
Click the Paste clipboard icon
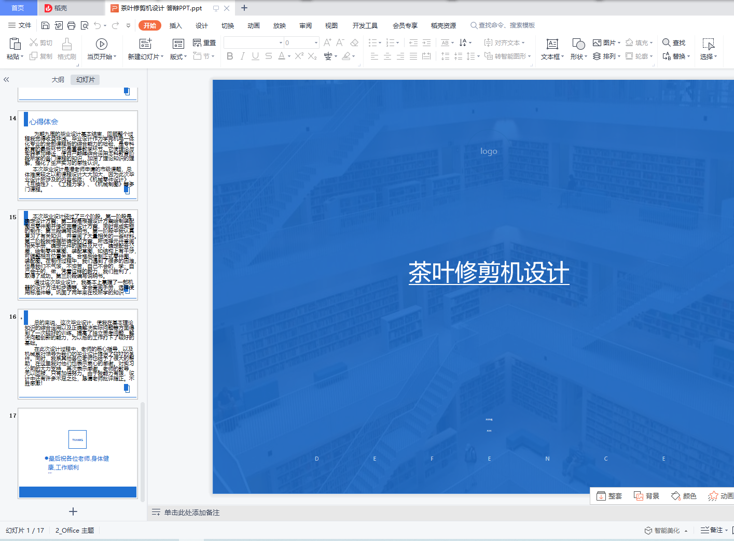coord(15,44)
